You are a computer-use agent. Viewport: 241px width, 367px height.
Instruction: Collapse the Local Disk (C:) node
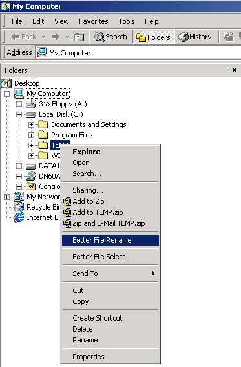point(19,114)
